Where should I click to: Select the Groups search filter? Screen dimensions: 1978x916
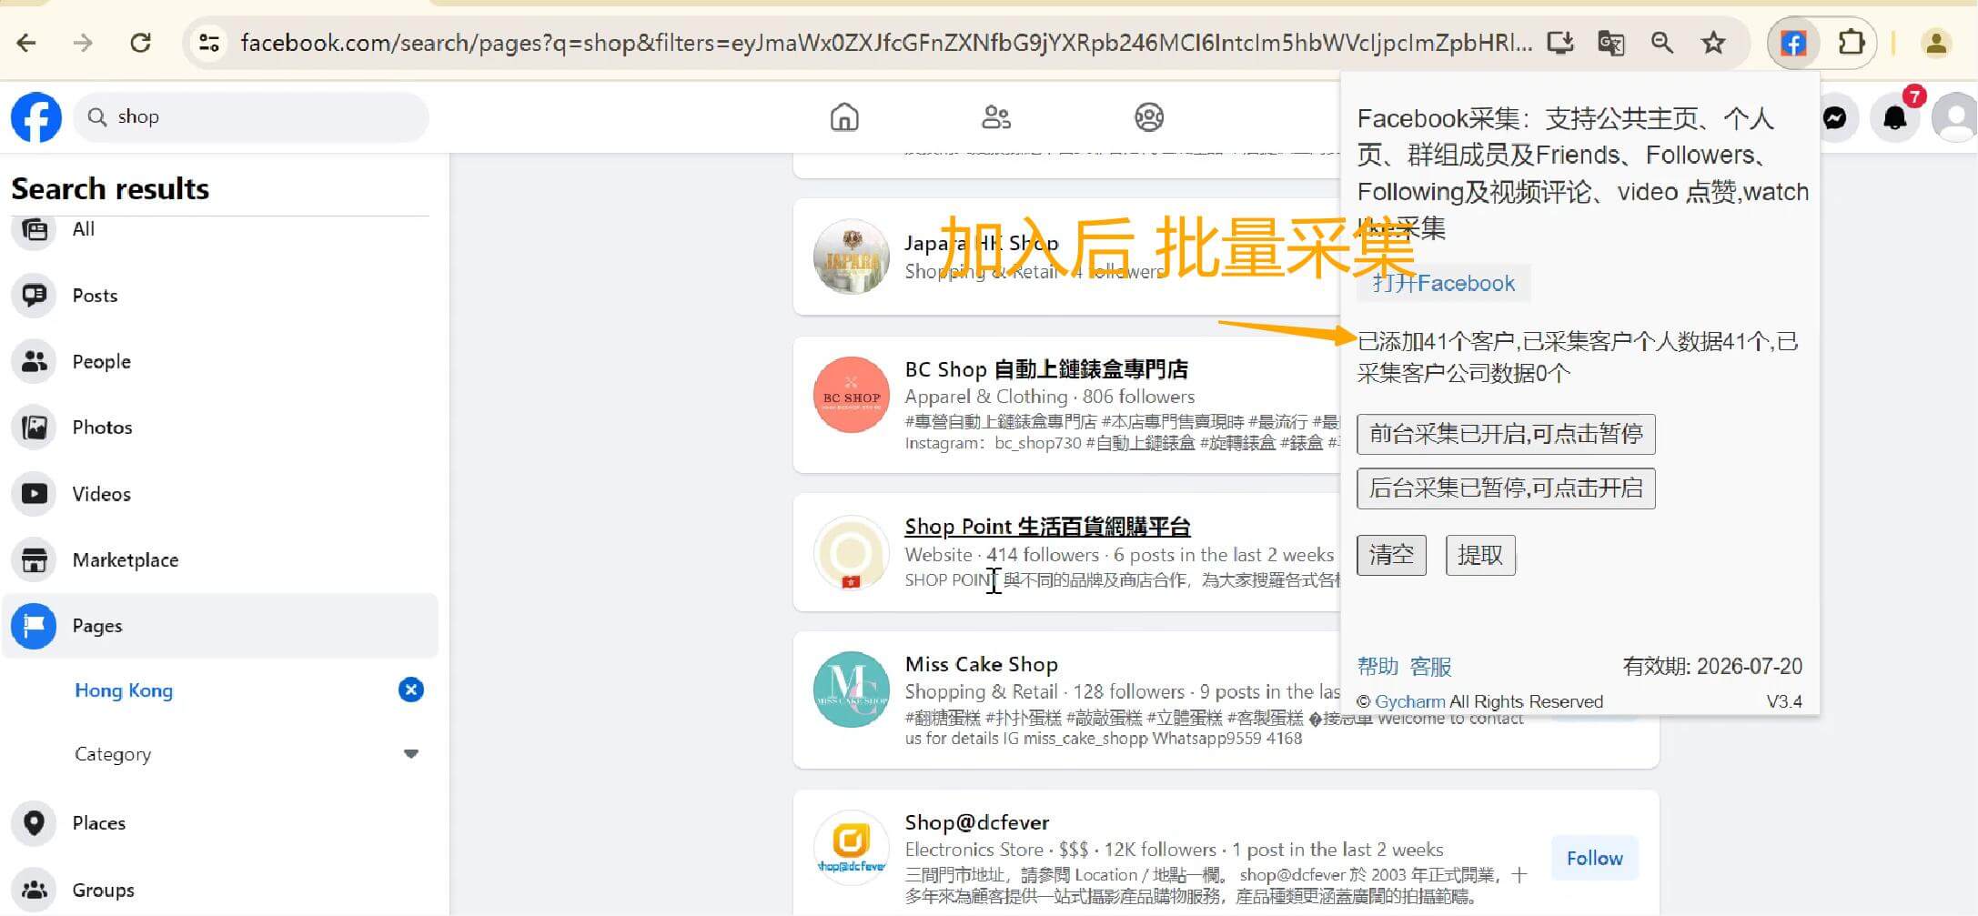(x=220, y=890)
